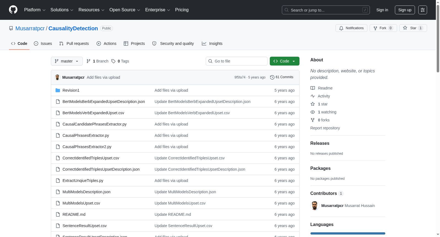The height and width of the screenshot is (237, 440).
Task: Open the Revision1 folder
Action: pyautogui.click(x=71, y=90)
